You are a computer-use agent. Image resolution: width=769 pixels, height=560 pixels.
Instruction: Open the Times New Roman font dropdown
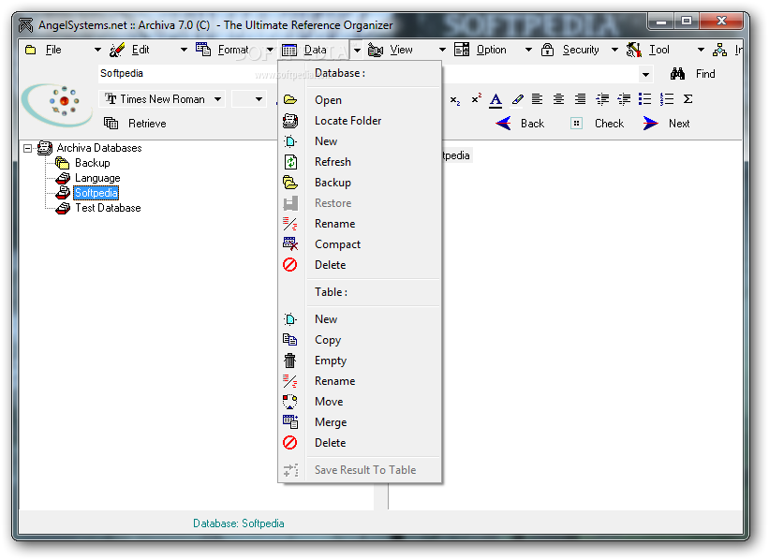[x=217, y=99]
